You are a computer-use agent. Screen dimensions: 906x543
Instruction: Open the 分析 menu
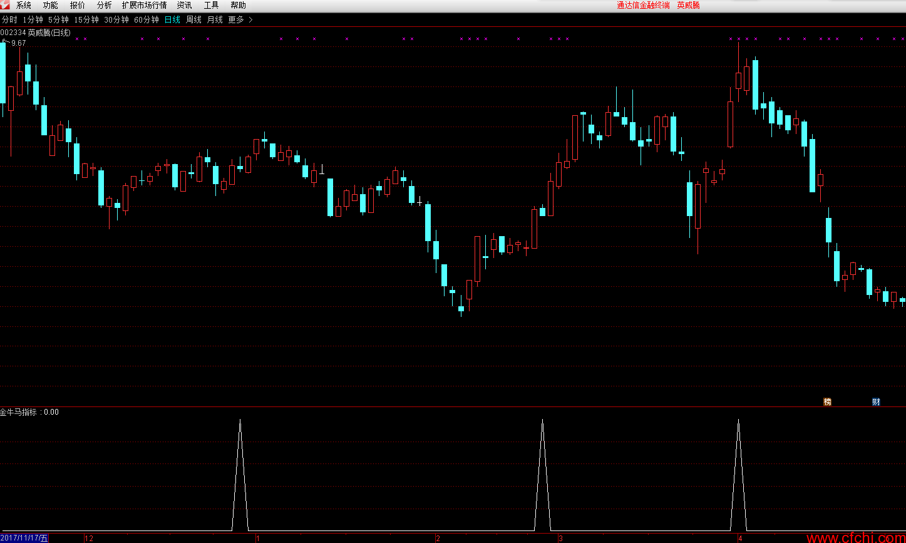105,5
